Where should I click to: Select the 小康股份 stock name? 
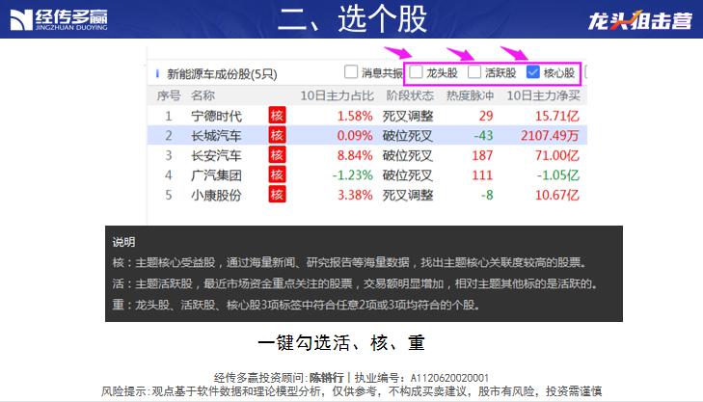216,195
